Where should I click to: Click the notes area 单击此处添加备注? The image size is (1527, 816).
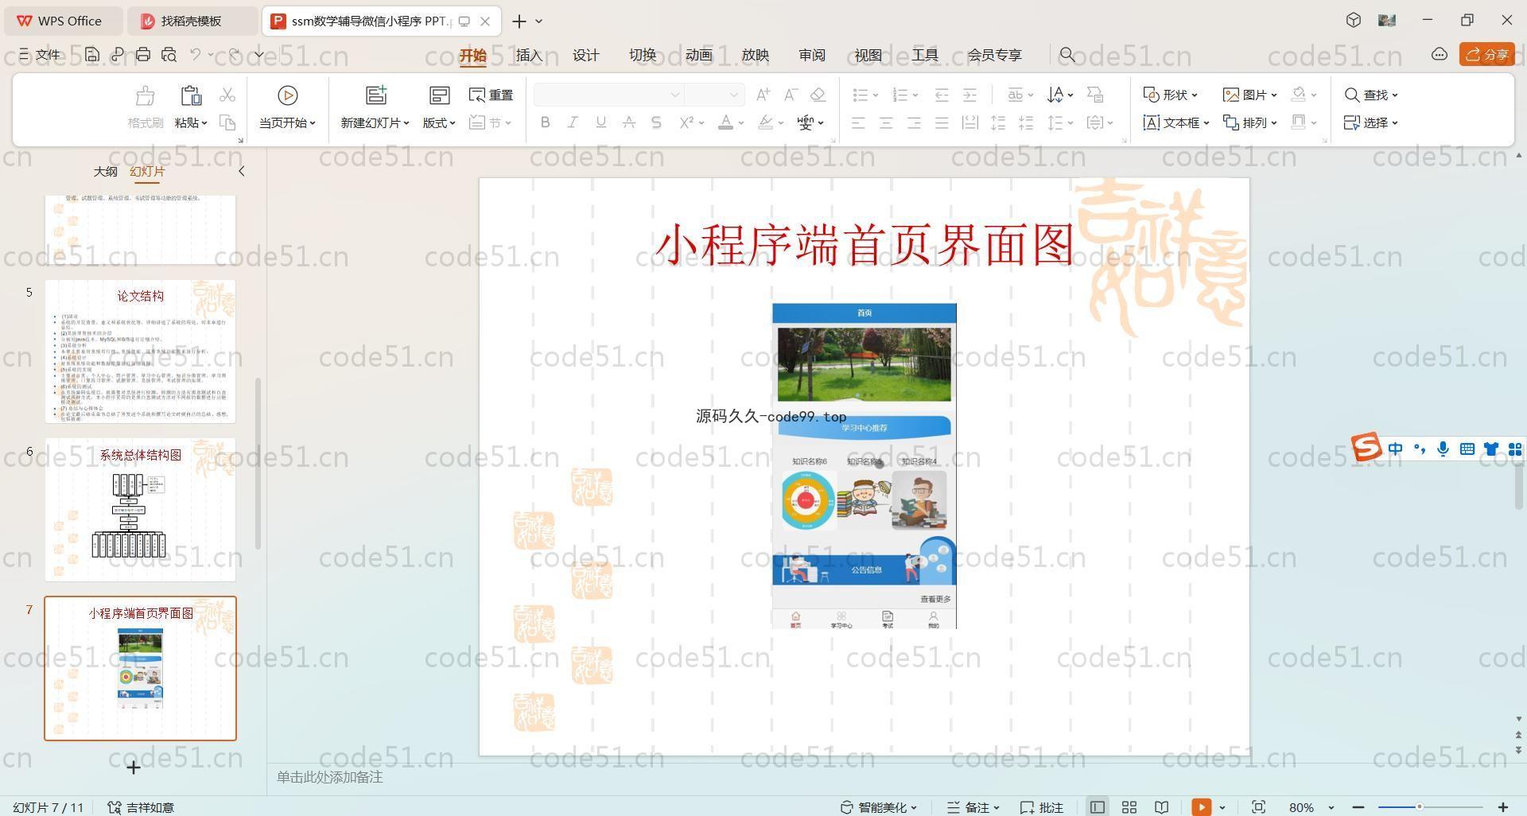(x=329, y=777)
